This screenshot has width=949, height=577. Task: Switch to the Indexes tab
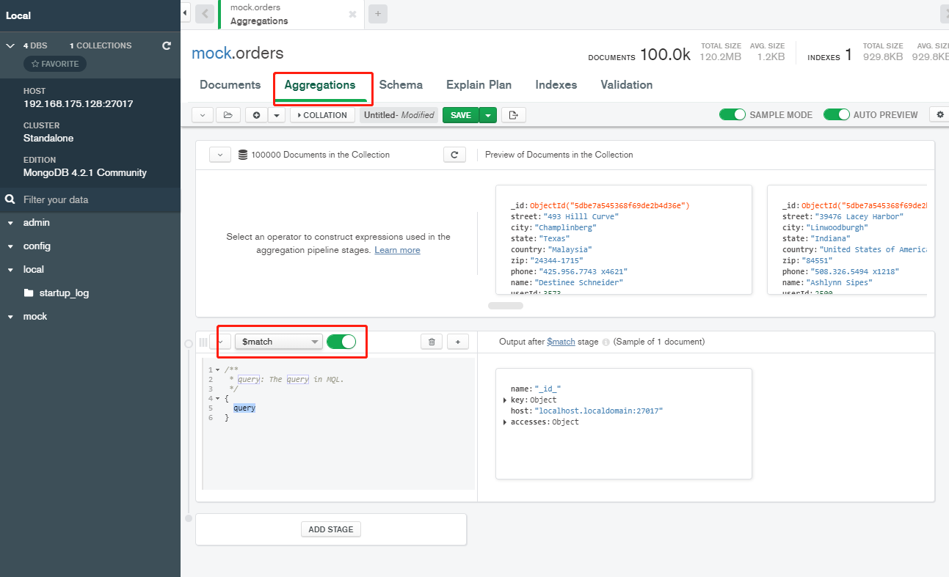click(556, 85)
